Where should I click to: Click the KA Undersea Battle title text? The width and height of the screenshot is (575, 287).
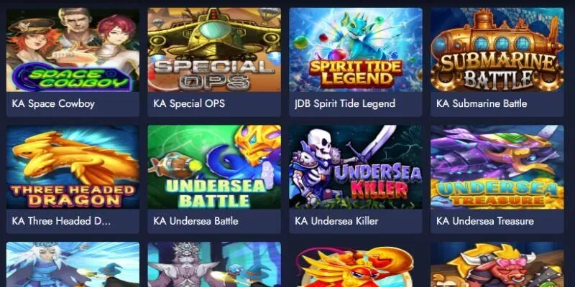(195, 221)
